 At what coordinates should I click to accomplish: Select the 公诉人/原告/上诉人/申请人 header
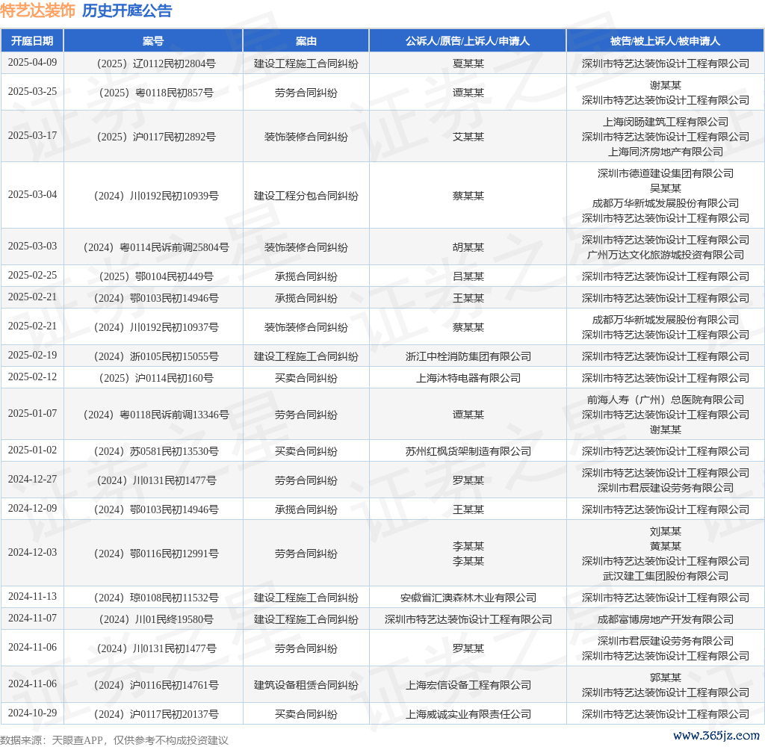(468, 41)
